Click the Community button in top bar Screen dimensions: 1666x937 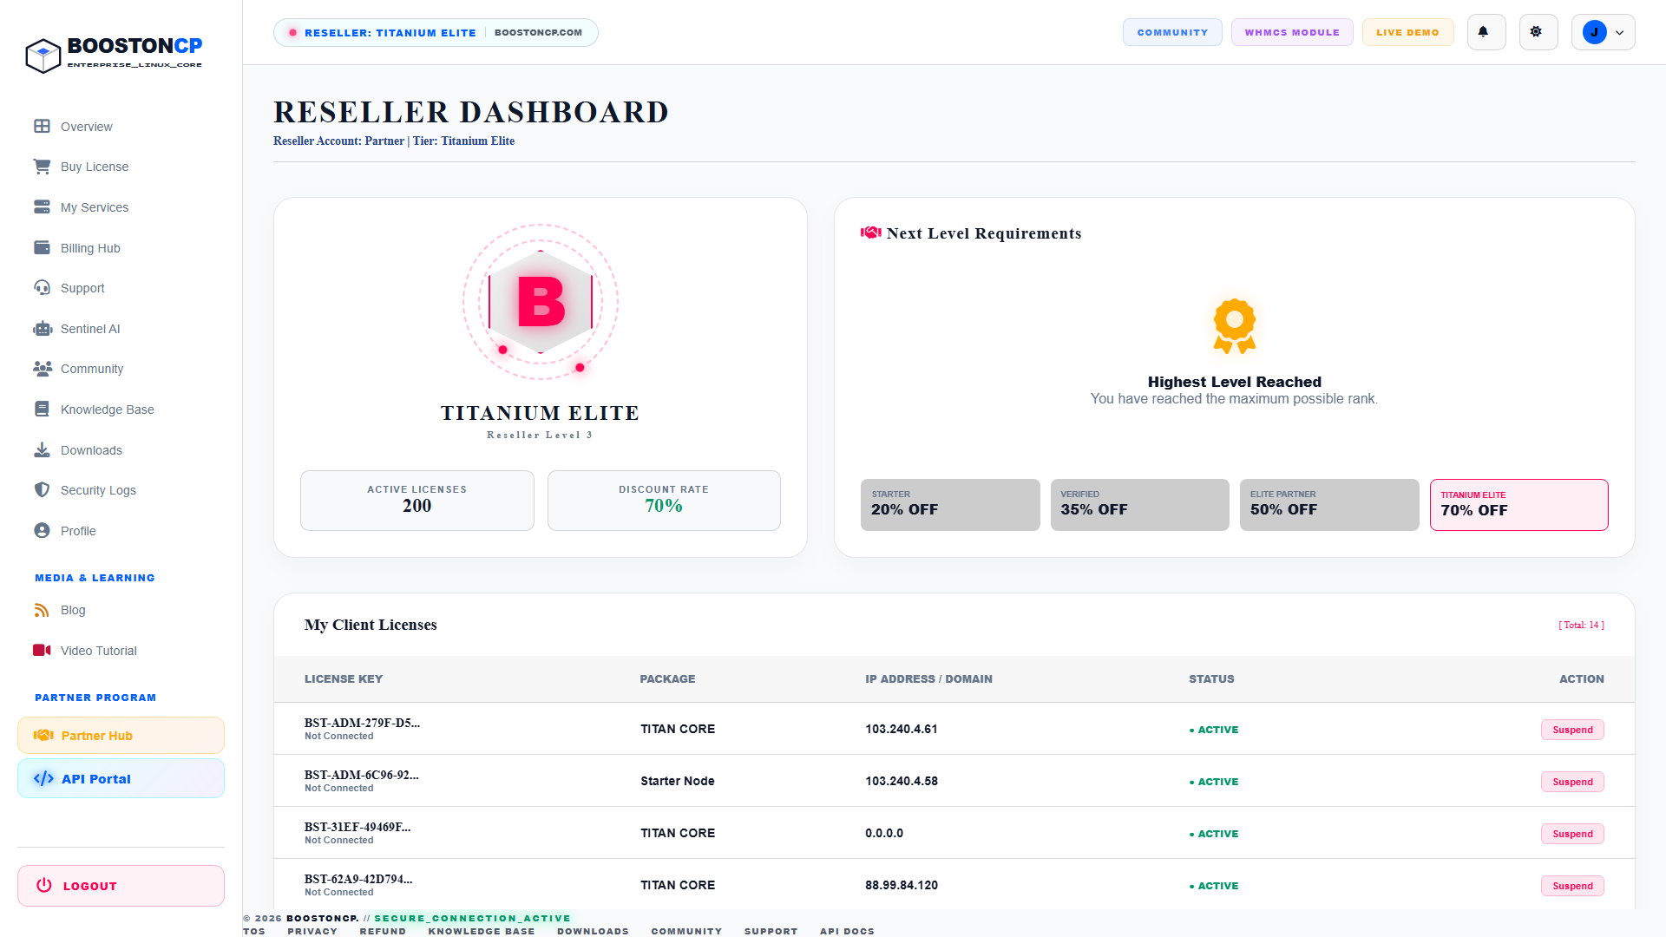tap(1172, 32)
